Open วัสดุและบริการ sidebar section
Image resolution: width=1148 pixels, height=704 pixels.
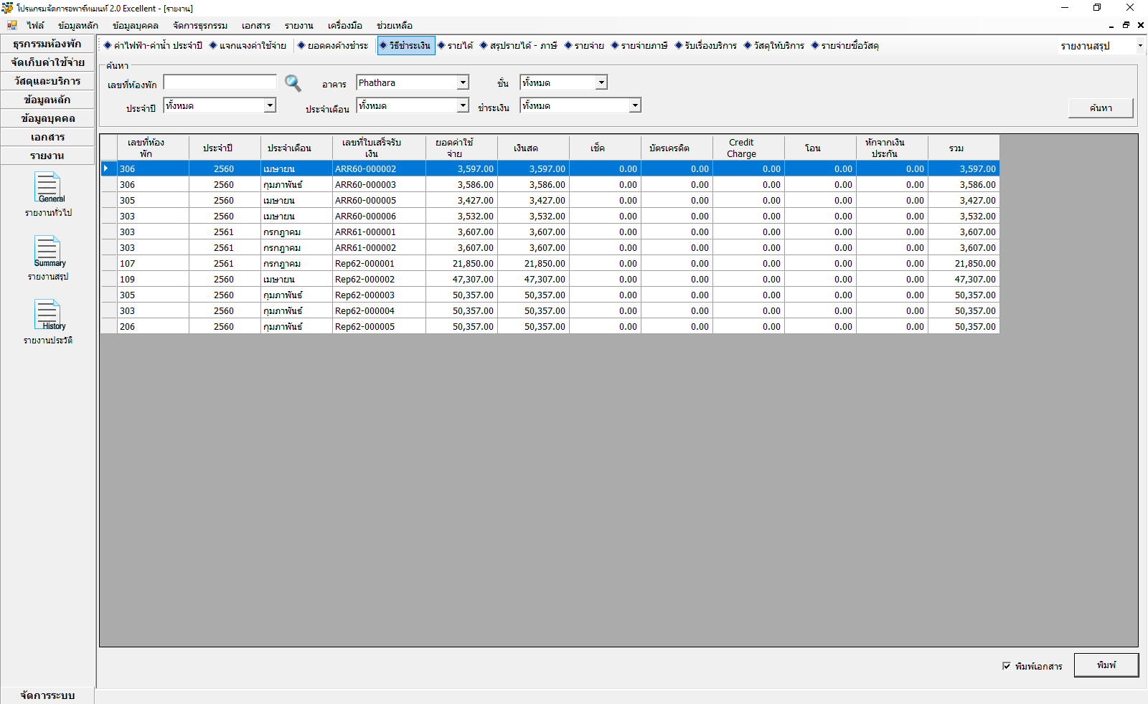(47, 81)
